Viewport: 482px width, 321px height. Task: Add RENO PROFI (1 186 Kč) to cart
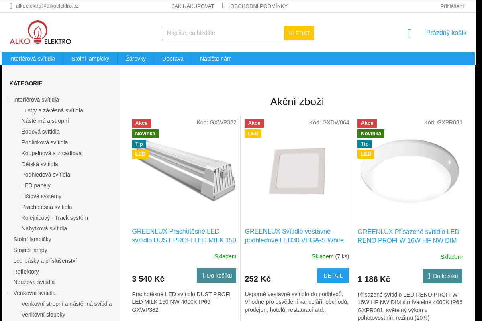tap(443, 276)
